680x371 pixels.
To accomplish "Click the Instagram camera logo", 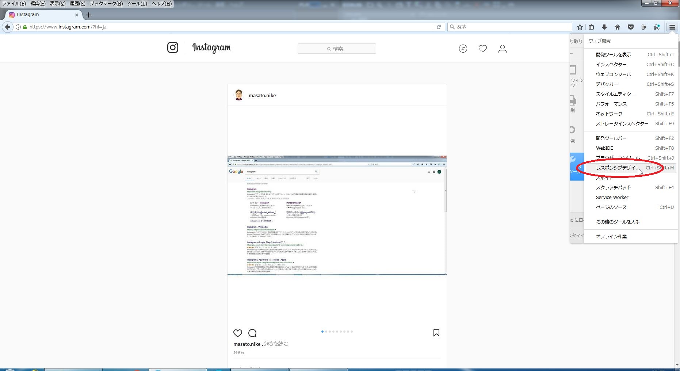I will coord(173,47).
